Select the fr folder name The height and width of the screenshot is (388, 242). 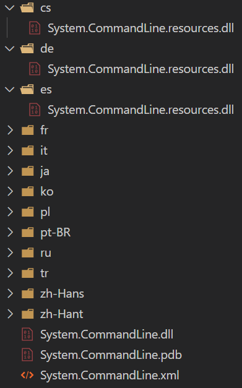tap(45, 130)
